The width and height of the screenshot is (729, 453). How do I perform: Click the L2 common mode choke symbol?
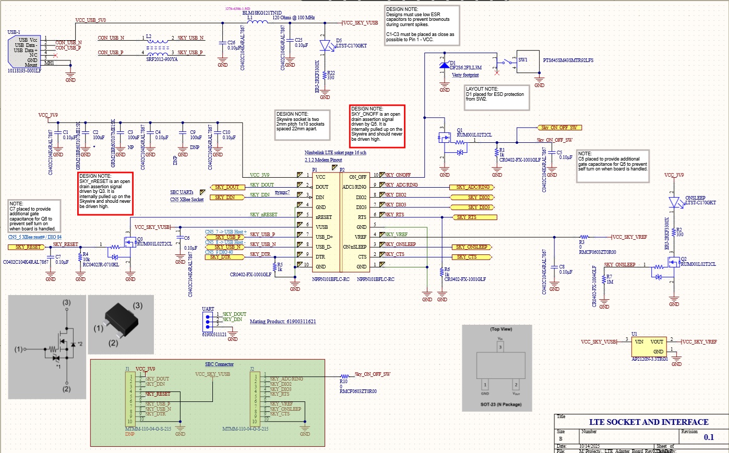point(158,45)
